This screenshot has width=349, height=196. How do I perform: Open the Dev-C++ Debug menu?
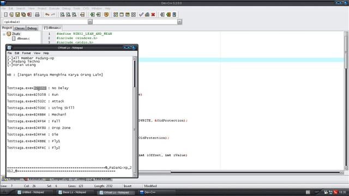click(x=66, y=9)
